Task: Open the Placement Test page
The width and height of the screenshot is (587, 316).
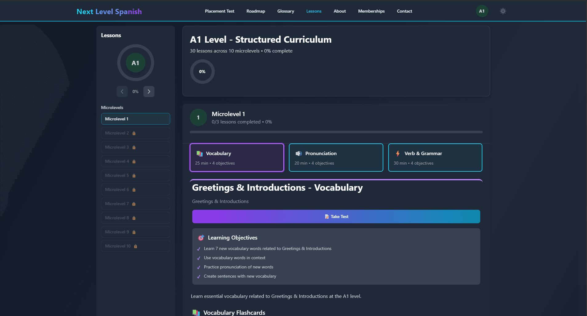Action: (x=219, y=11)
